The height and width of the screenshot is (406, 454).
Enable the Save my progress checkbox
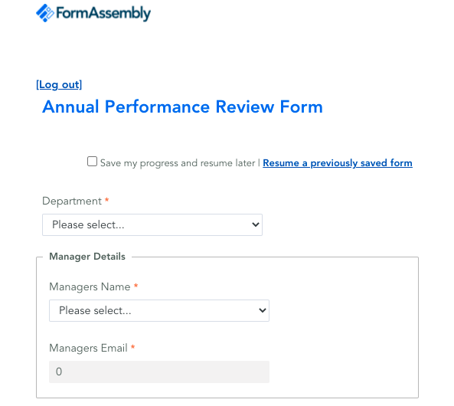click(x=92, y=162)
